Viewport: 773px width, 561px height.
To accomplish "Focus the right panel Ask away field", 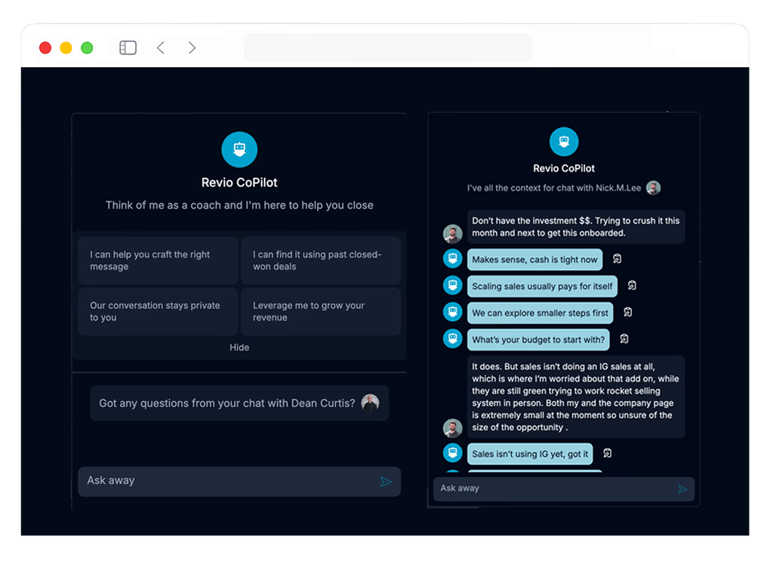I will tap(563, 489).
